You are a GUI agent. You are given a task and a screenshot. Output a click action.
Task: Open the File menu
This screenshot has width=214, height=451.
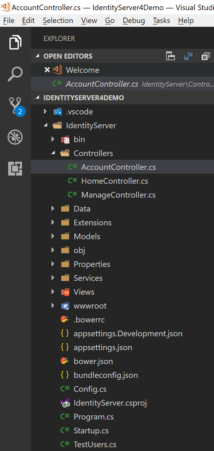click(x=9, y=20)
